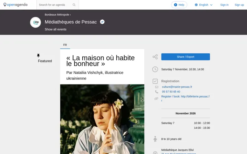Click the 8 to 10 years old text
The image size is (247, 154).
[x=171, y=139]
